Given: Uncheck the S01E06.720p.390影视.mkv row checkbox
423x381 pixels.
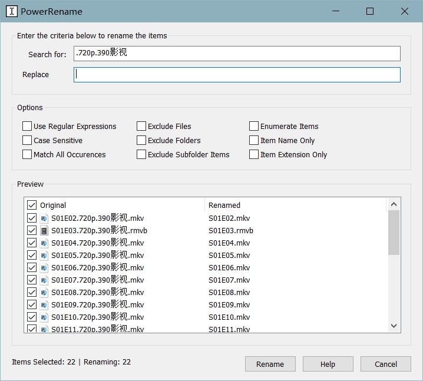Looking at the screenshot, I should 32,267.
